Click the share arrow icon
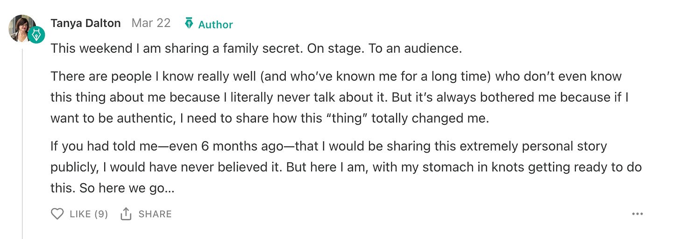Screen dimensions: 680x239 pos(126,214)
